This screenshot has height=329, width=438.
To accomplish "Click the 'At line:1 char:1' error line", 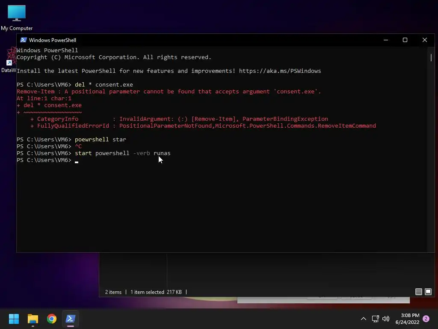I will pos(44,98).
